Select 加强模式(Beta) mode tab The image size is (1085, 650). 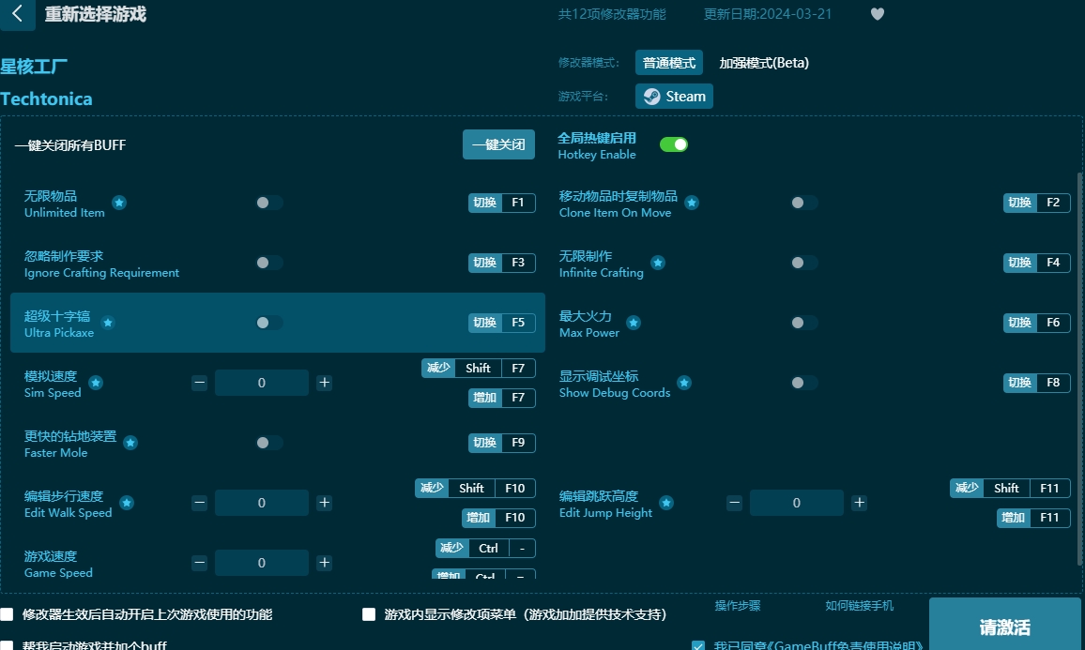point(764,63)
